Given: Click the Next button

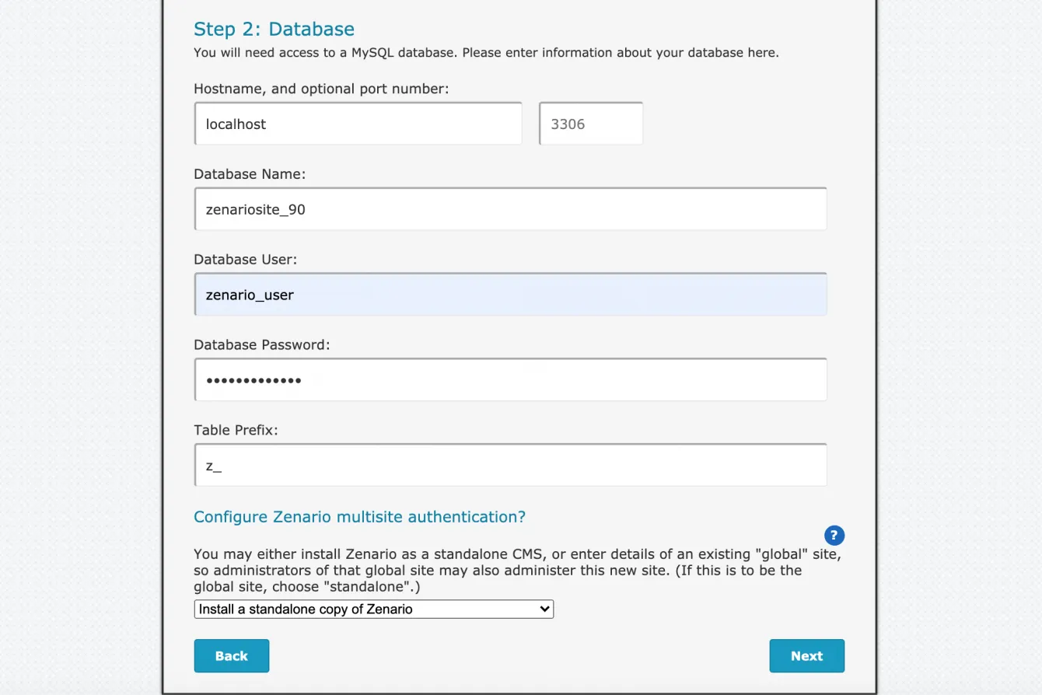Looking at the screenshot, I should [x=806, y=655].
